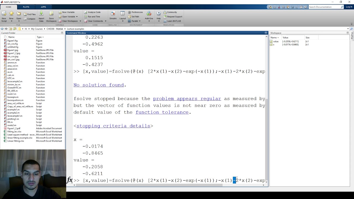
Task: Expand the Parallel dropdown
Action: (x=140, y=21)
